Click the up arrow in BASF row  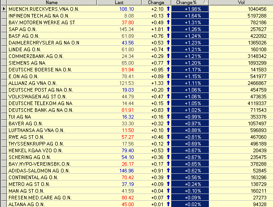[x=168, y=36]
